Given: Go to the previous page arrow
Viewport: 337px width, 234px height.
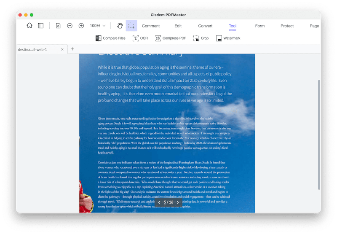Looking at the screenshot, I should 159,202.
